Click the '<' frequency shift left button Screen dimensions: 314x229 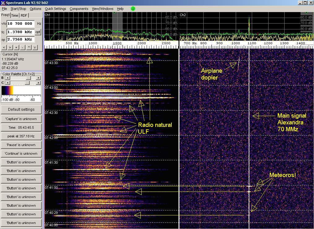tap(4, 47)
